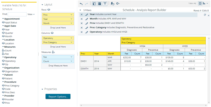Switch to chart view icon
211x107 pixels.
click(x=204, y=3)
